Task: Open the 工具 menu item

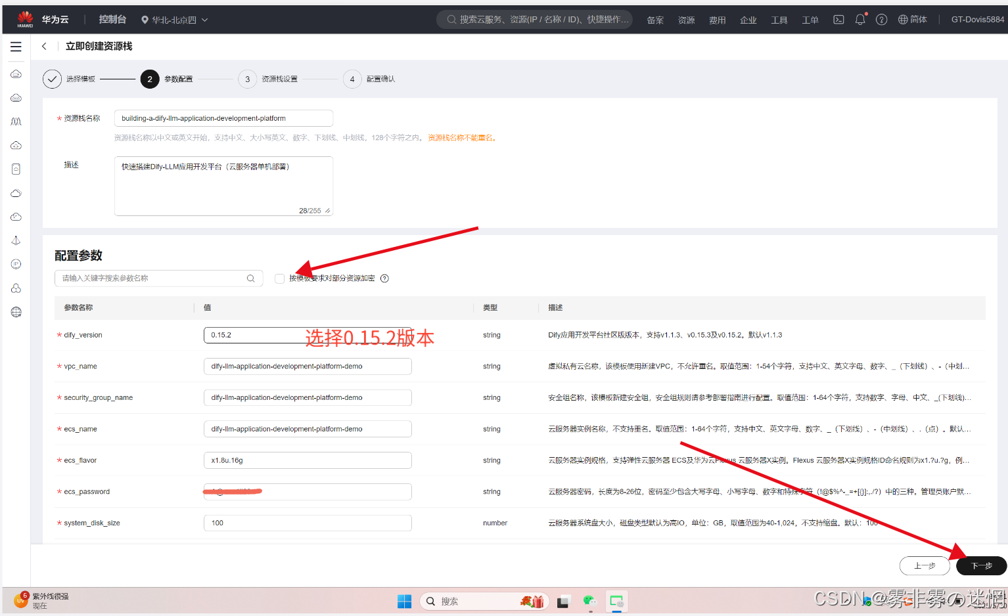Action: [779, 20]
